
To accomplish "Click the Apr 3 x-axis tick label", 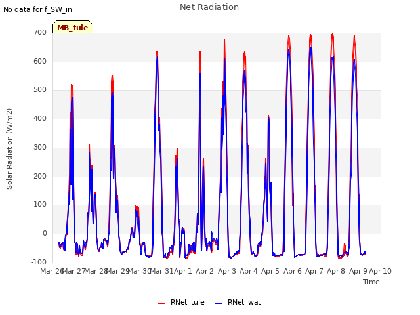I will (x=227, y=271).
